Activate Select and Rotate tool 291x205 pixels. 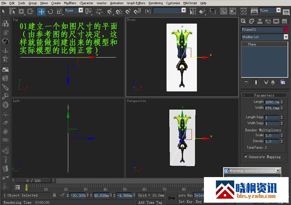[x=50, y=11]
